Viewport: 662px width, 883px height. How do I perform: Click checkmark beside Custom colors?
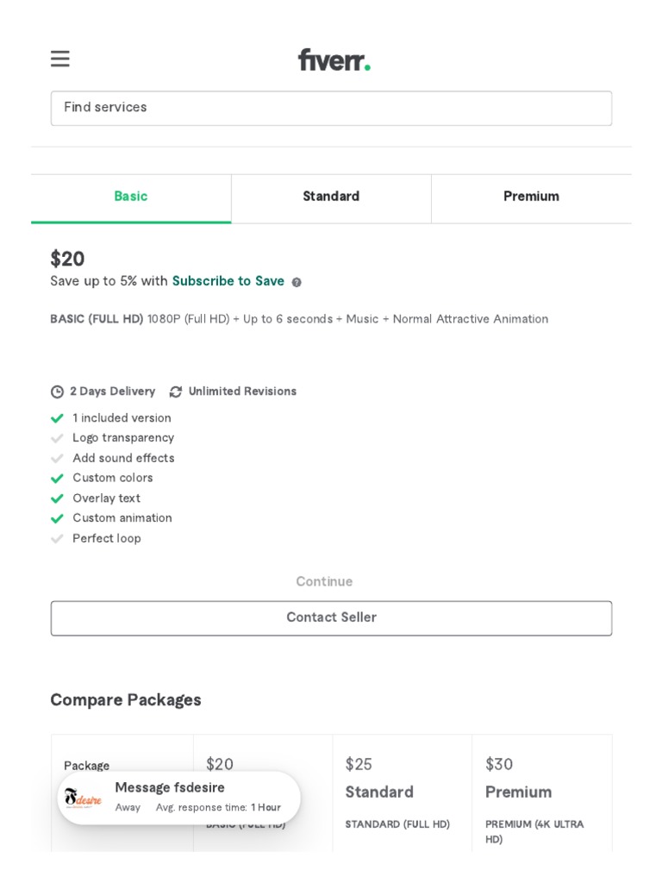click(57, 478)
